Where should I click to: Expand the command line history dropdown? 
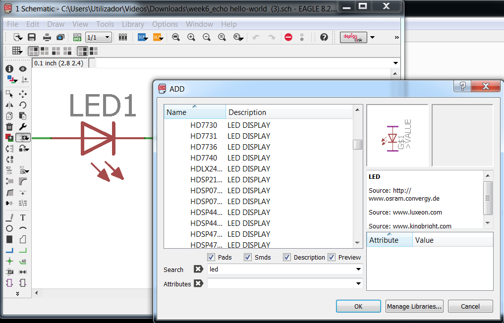395,63
